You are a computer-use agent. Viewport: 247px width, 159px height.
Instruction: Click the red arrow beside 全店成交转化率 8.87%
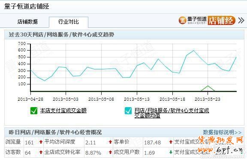coord(111,152)
